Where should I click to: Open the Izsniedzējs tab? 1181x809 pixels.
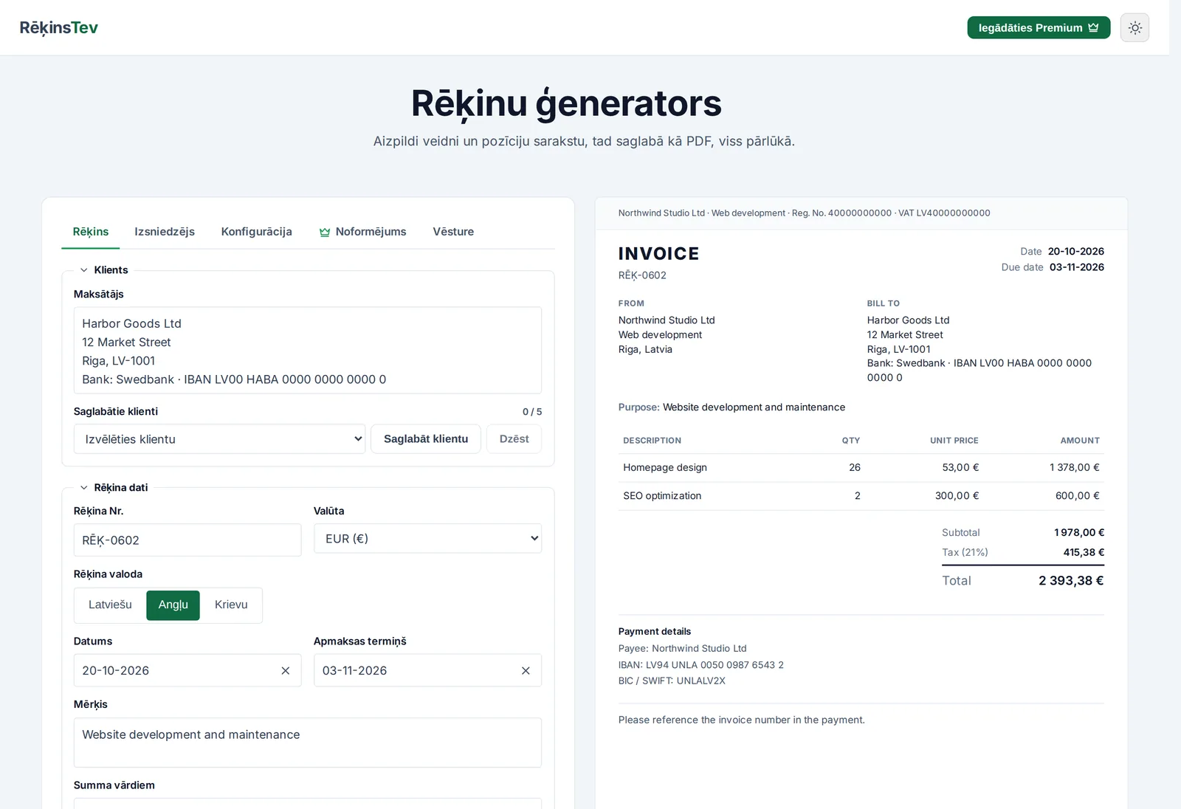165,232
